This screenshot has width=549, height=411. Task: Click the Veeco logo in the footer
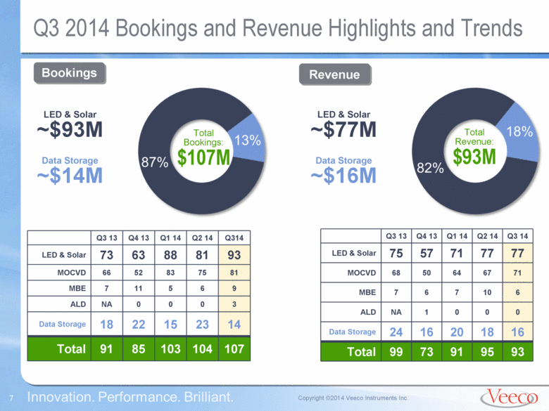(x=509, y=398)
